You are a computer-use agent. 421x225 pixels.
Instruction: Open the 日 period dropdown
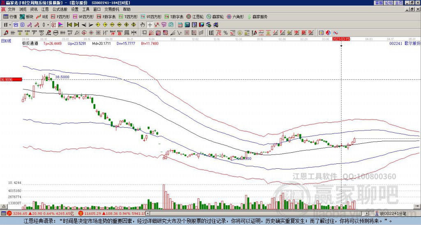click(7, 25)
